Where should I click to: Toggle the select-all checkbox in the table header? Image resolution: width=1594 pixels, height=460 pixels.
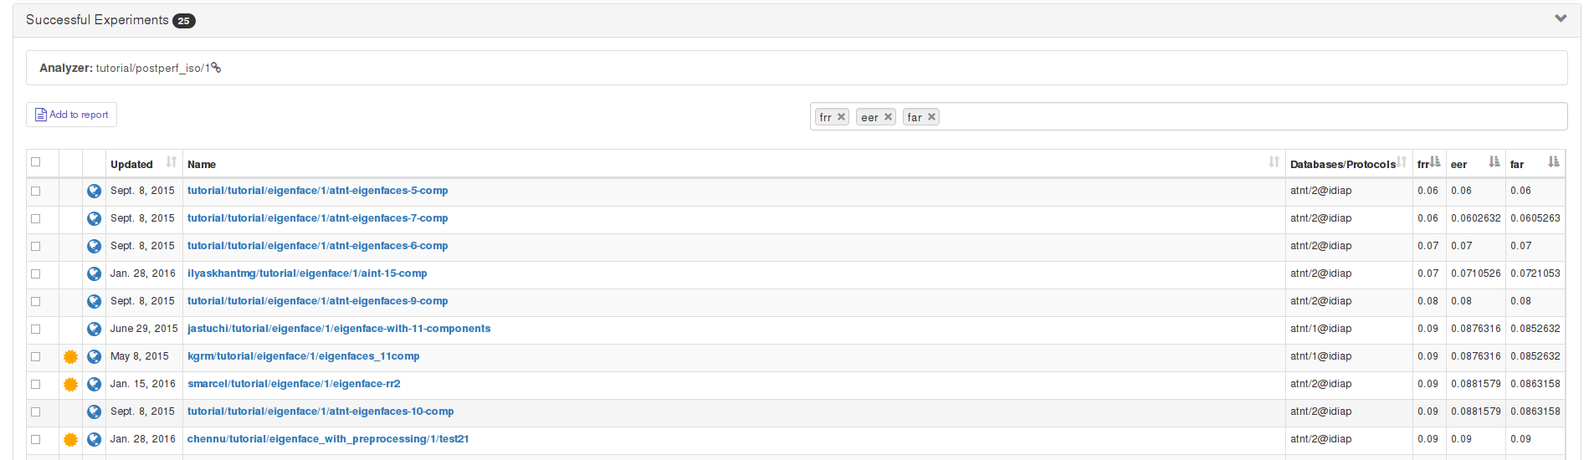pos(36,162)
